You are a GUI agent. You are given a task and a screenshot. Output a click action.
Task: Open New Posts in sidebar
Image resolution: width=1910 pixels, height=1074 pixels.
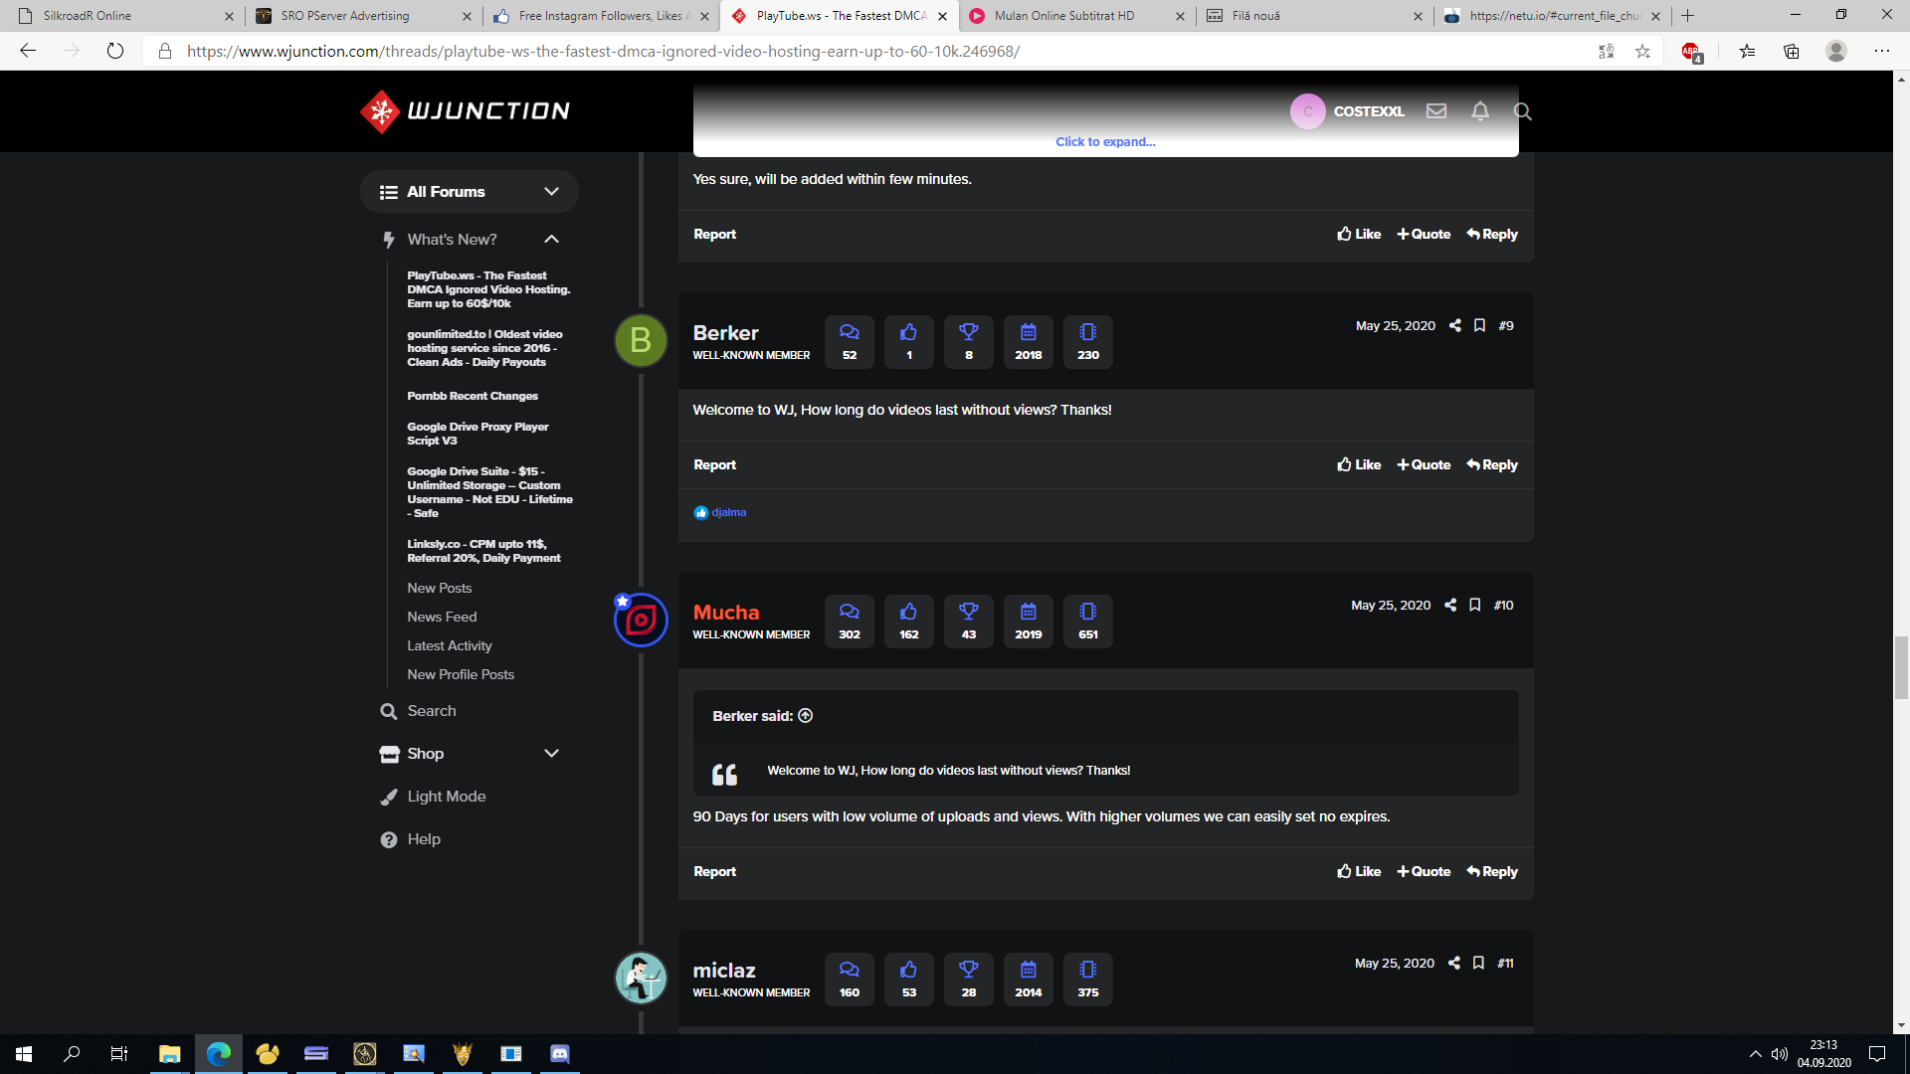tap(439, 589)
